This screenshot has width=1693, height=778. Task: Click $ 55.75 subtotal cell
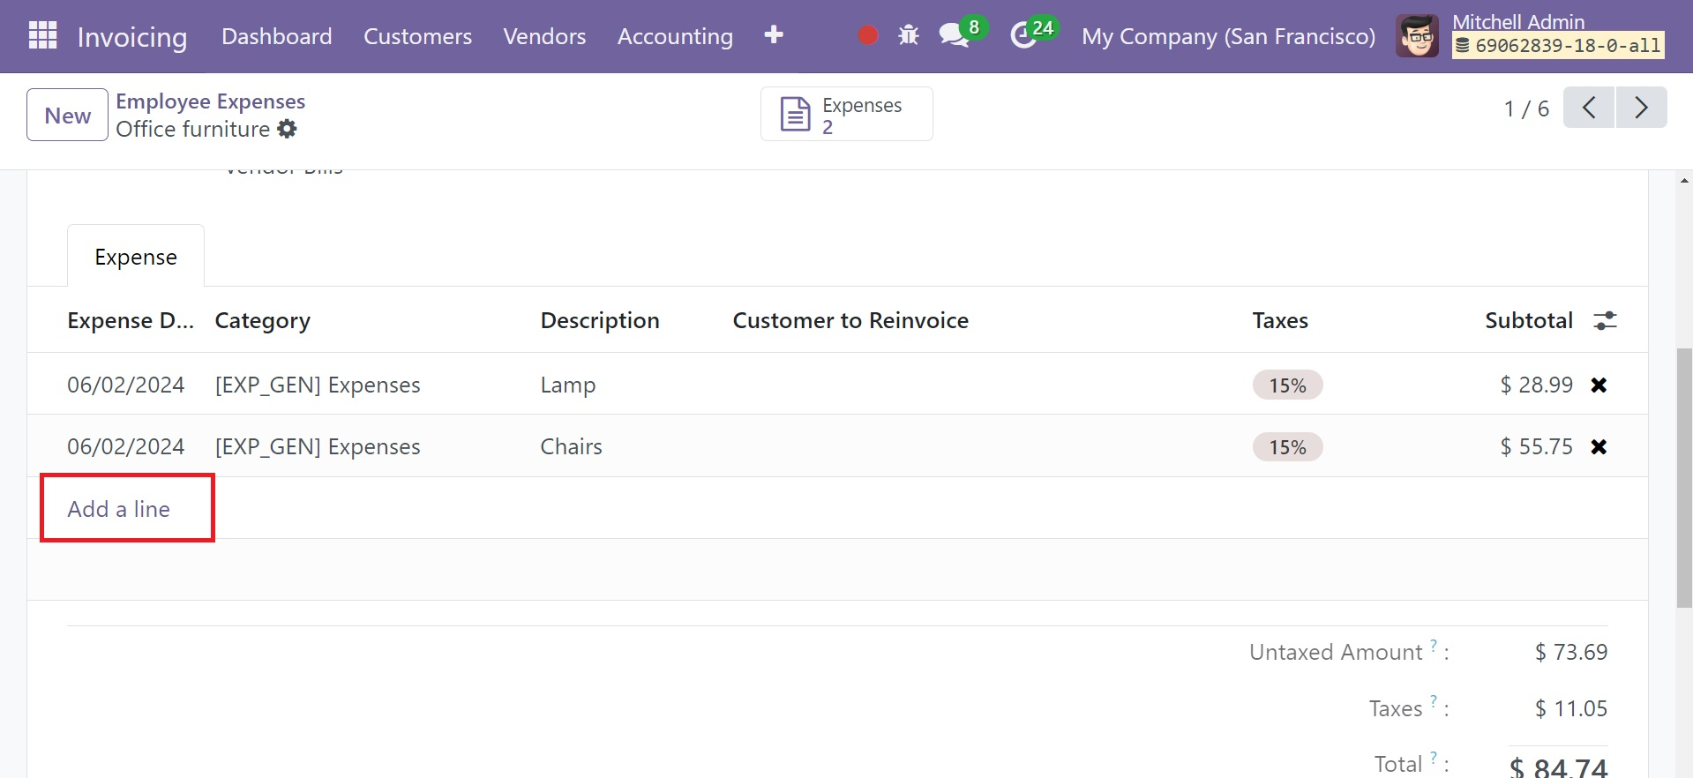pyautogui.click(x=1536, y=446)
